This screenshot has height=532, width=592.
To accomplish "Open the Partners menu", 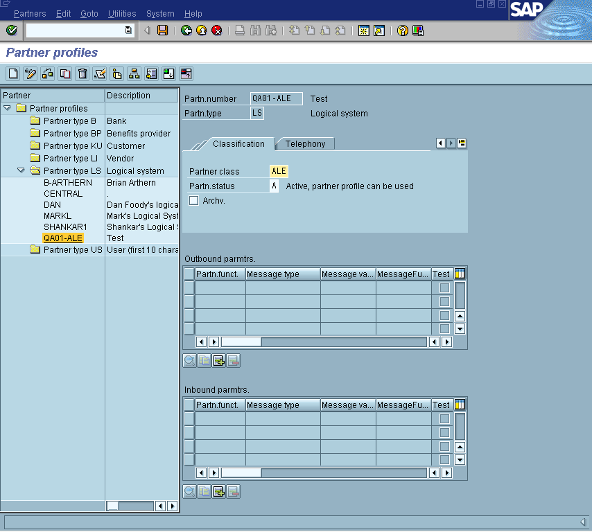I will click(30, 14).
